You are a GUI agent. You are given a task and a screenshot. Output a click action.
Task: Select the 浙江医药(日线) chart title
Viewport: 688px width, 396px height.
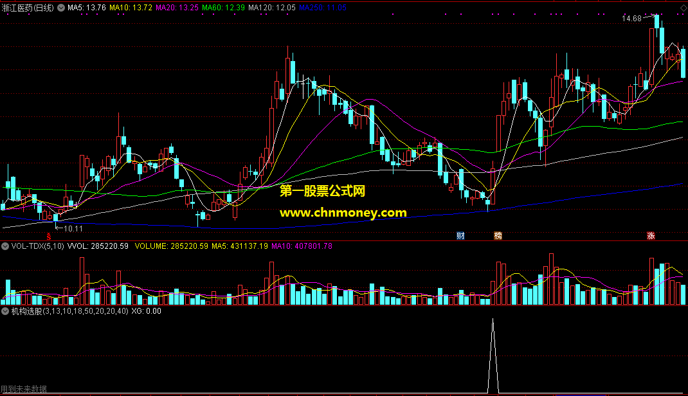coord(28,8)
